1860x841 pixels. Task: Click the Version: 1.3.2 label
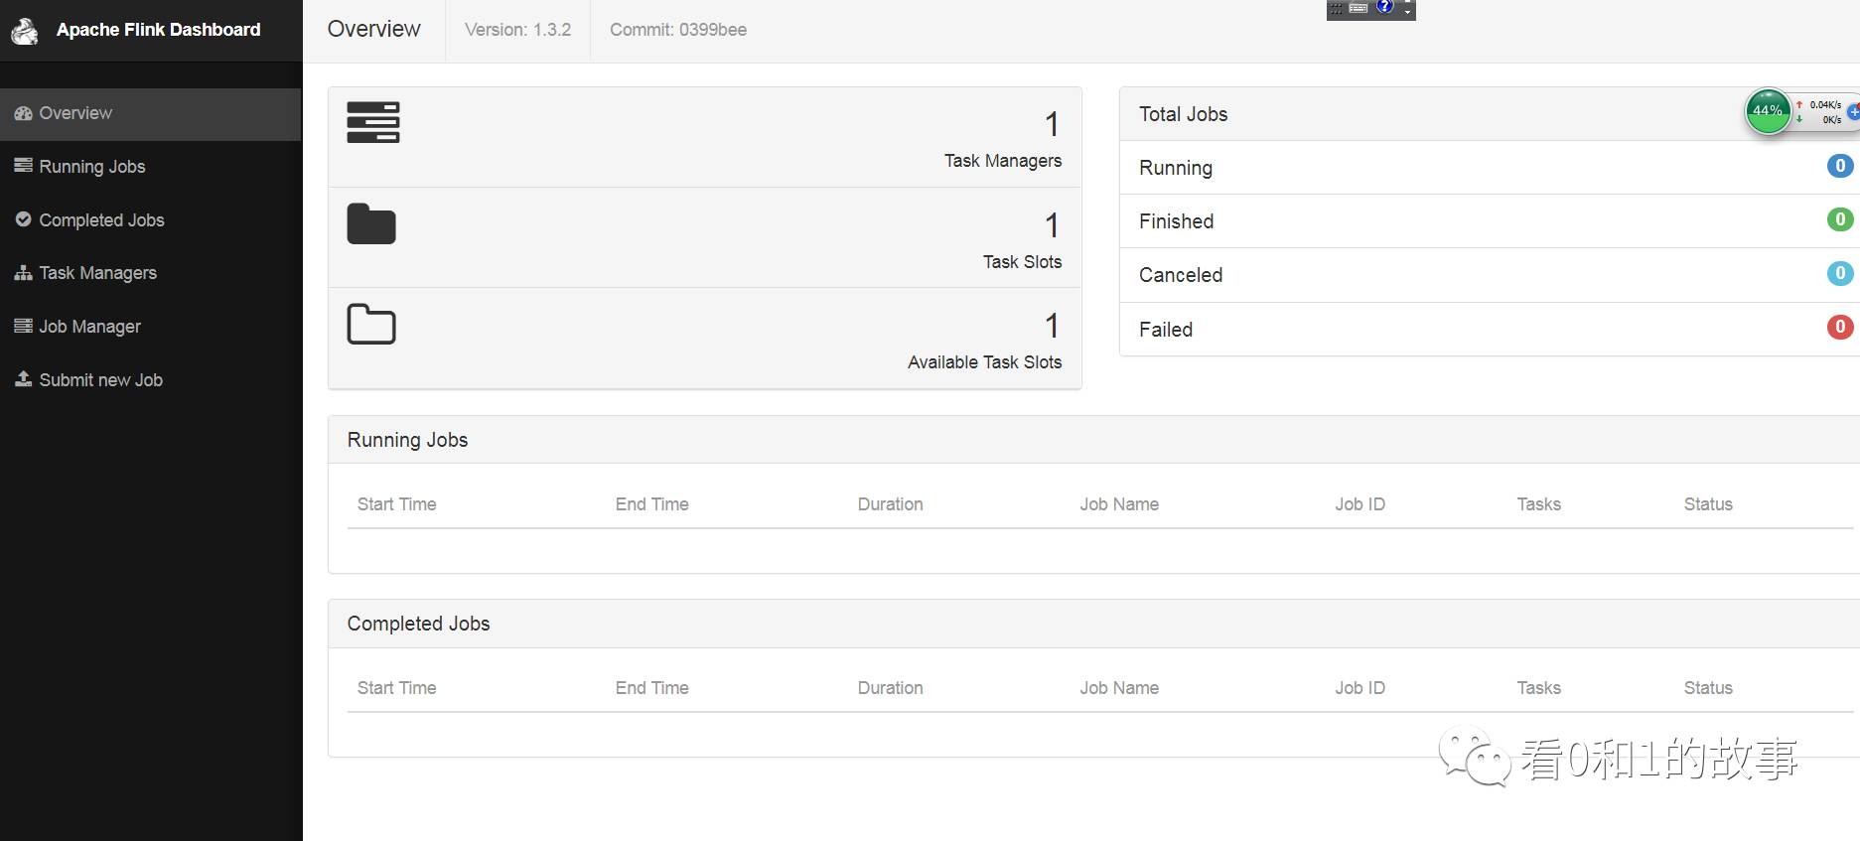(518, 30)
